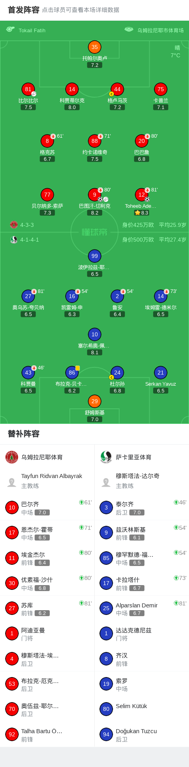This screenshot has height=767, width=189.
Task: Open substitute 3 泰尔齐 row
Action: click(x=142, y=507)
